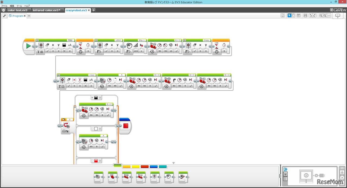Select Medium Motor block in palette
The width and height of the screenshot is (347, 188).
coord(98,177)
